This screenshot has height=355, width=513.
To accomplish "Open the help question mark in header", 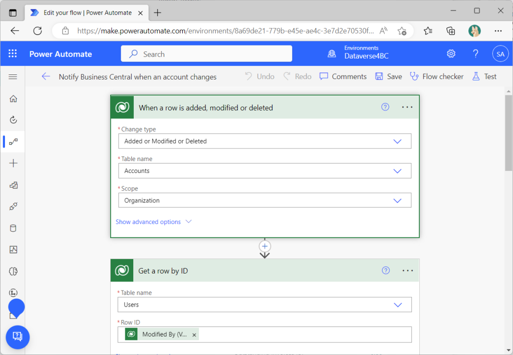I will (475, 53).
